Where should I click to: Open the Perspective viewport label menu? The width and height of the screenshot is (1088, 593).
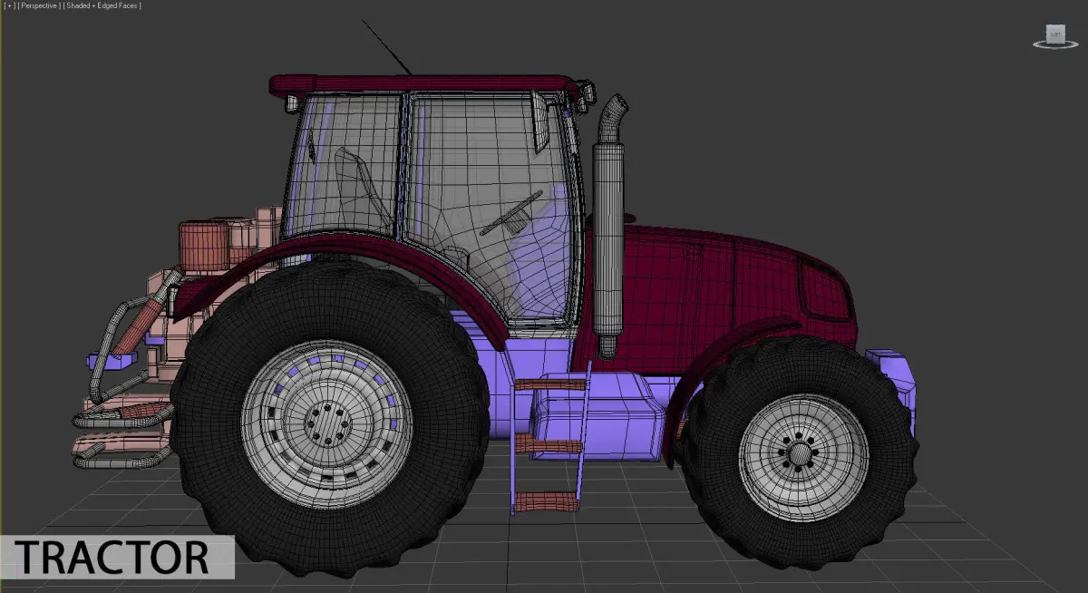(39, 5)
